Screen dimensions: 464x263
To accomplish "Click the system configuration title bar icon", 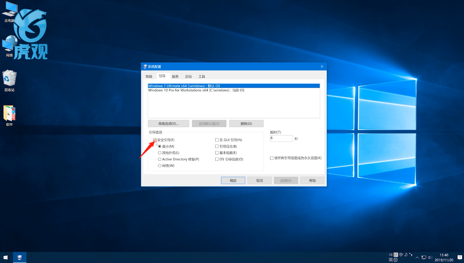I will coord(145,66).
